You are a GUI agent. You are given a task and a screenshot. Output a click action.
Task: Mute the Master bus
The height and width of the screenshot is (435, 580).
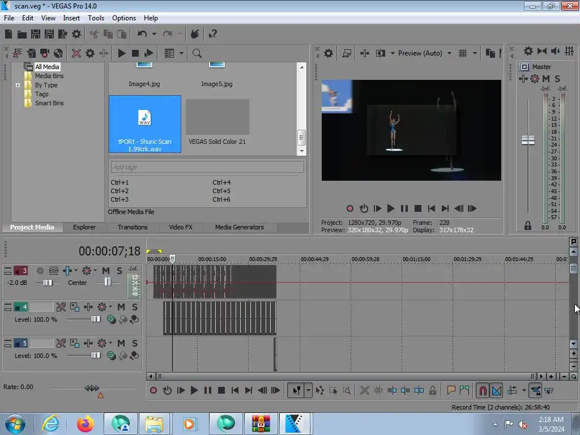coord(546,79)
